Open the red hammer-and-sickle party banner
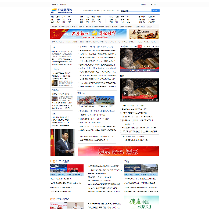Viewport: 209px width, 209px height. coord(88,34)
